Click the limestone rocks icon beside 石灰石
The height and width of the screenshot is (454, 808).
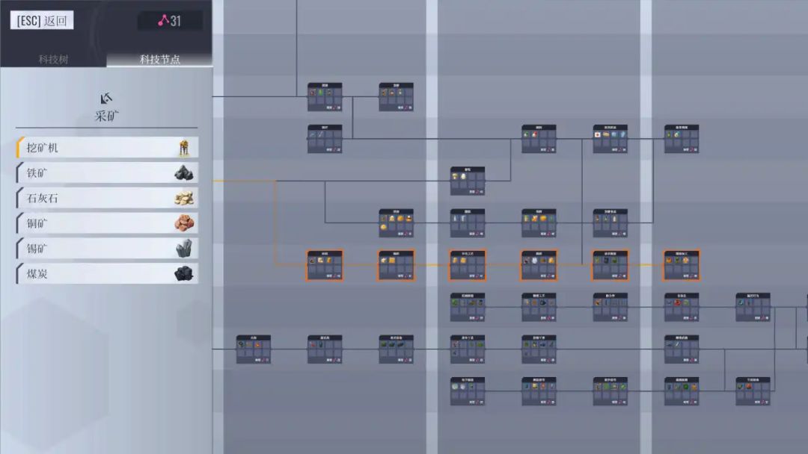184,199
